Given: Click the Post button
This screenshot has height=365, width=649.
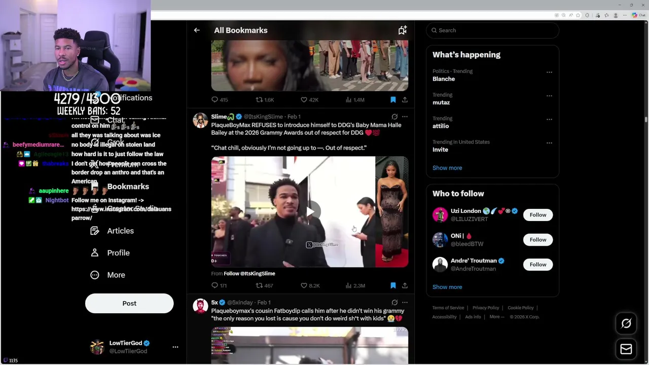Looking at the screenshot, I should coord(129,303).
